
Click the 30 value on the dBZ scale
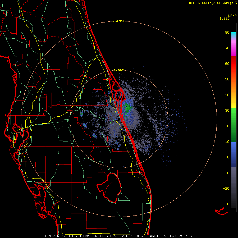(227, 111)
